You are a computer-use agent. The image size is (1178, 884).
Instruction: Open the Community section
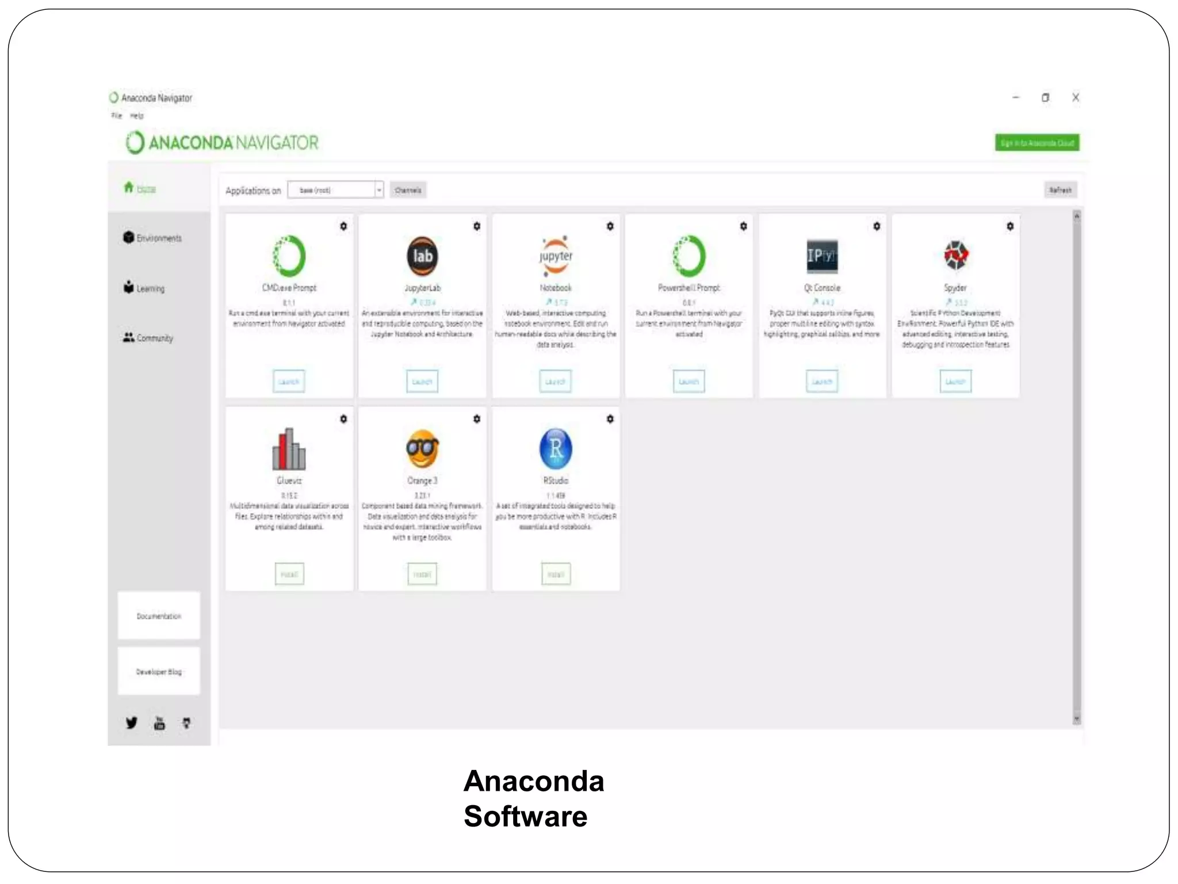coord(148,338)
